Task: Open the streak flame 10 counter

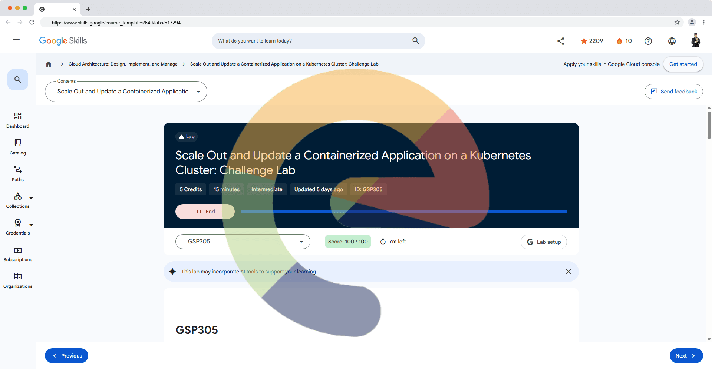Action: click(x=624, y=41)
